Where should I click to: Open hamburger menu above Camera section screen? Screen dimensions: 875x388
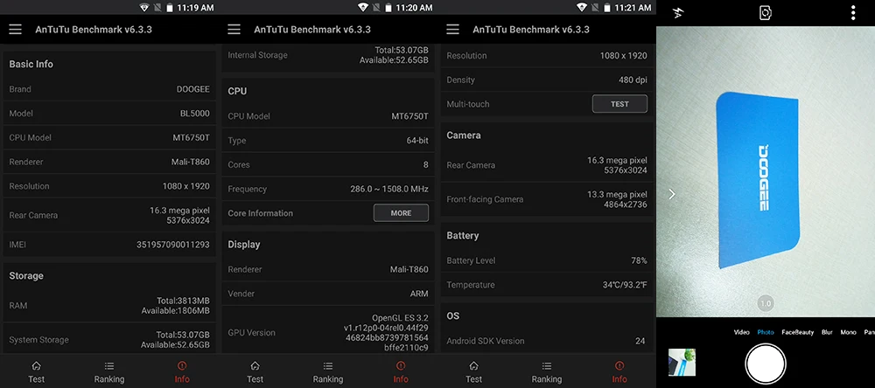click(452, 30)
